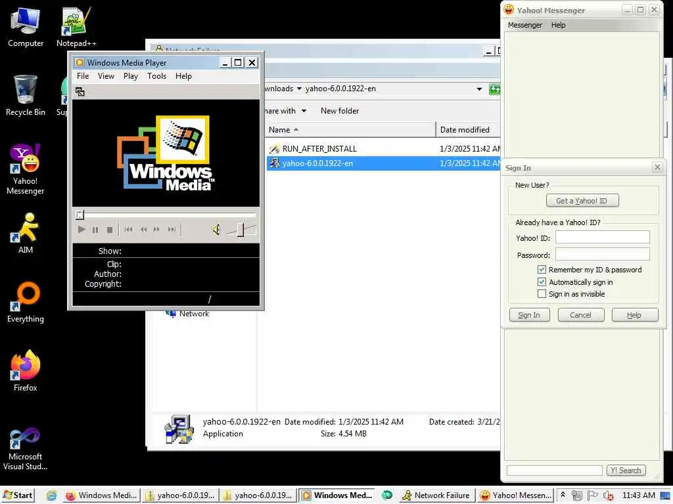This screenshot has height=504, width=673.
Task: Launch Notepad++ from the desktop
Action: click(x=76, y=27)
